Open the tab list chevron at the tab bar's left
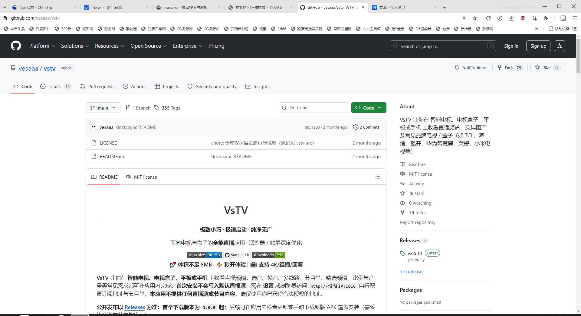The width and height of the screenshot is (581, 316). click(x=5, y=7)
